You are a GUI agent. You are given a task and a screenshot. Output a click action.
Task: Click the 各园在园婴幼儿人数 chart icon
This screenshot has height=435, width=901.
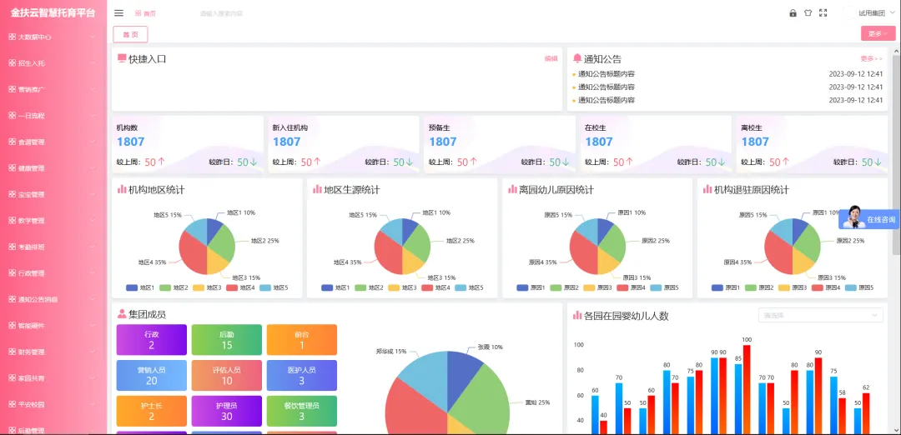click(577, 315)
